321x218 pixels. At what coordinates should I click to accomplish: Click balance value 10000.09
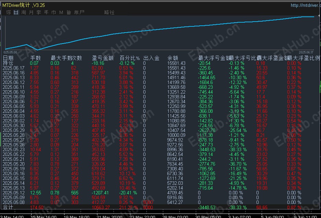(176, 135)
